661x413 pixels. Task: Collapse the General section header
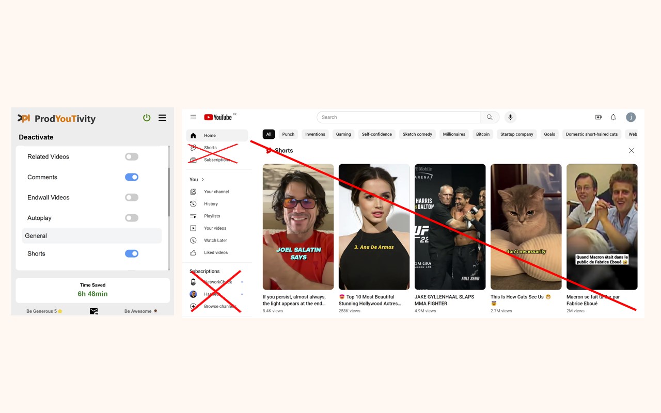click(91, 235)
